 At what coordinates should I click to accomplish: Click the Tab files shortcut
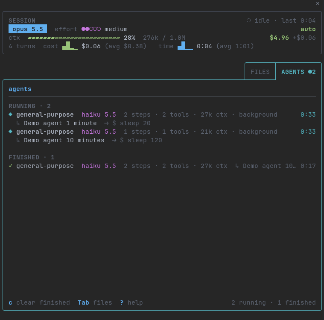click(95, 302)
